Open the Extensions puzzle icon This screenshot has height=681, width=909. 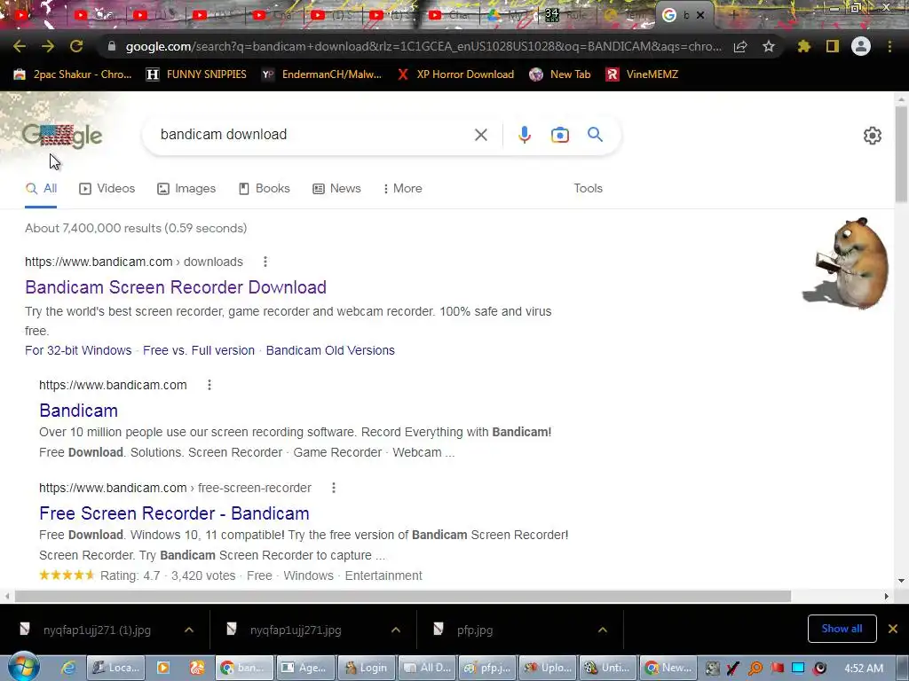[803, 46]
